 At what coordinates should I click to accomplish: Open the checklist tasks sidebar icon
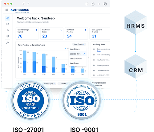pos(8,24)
